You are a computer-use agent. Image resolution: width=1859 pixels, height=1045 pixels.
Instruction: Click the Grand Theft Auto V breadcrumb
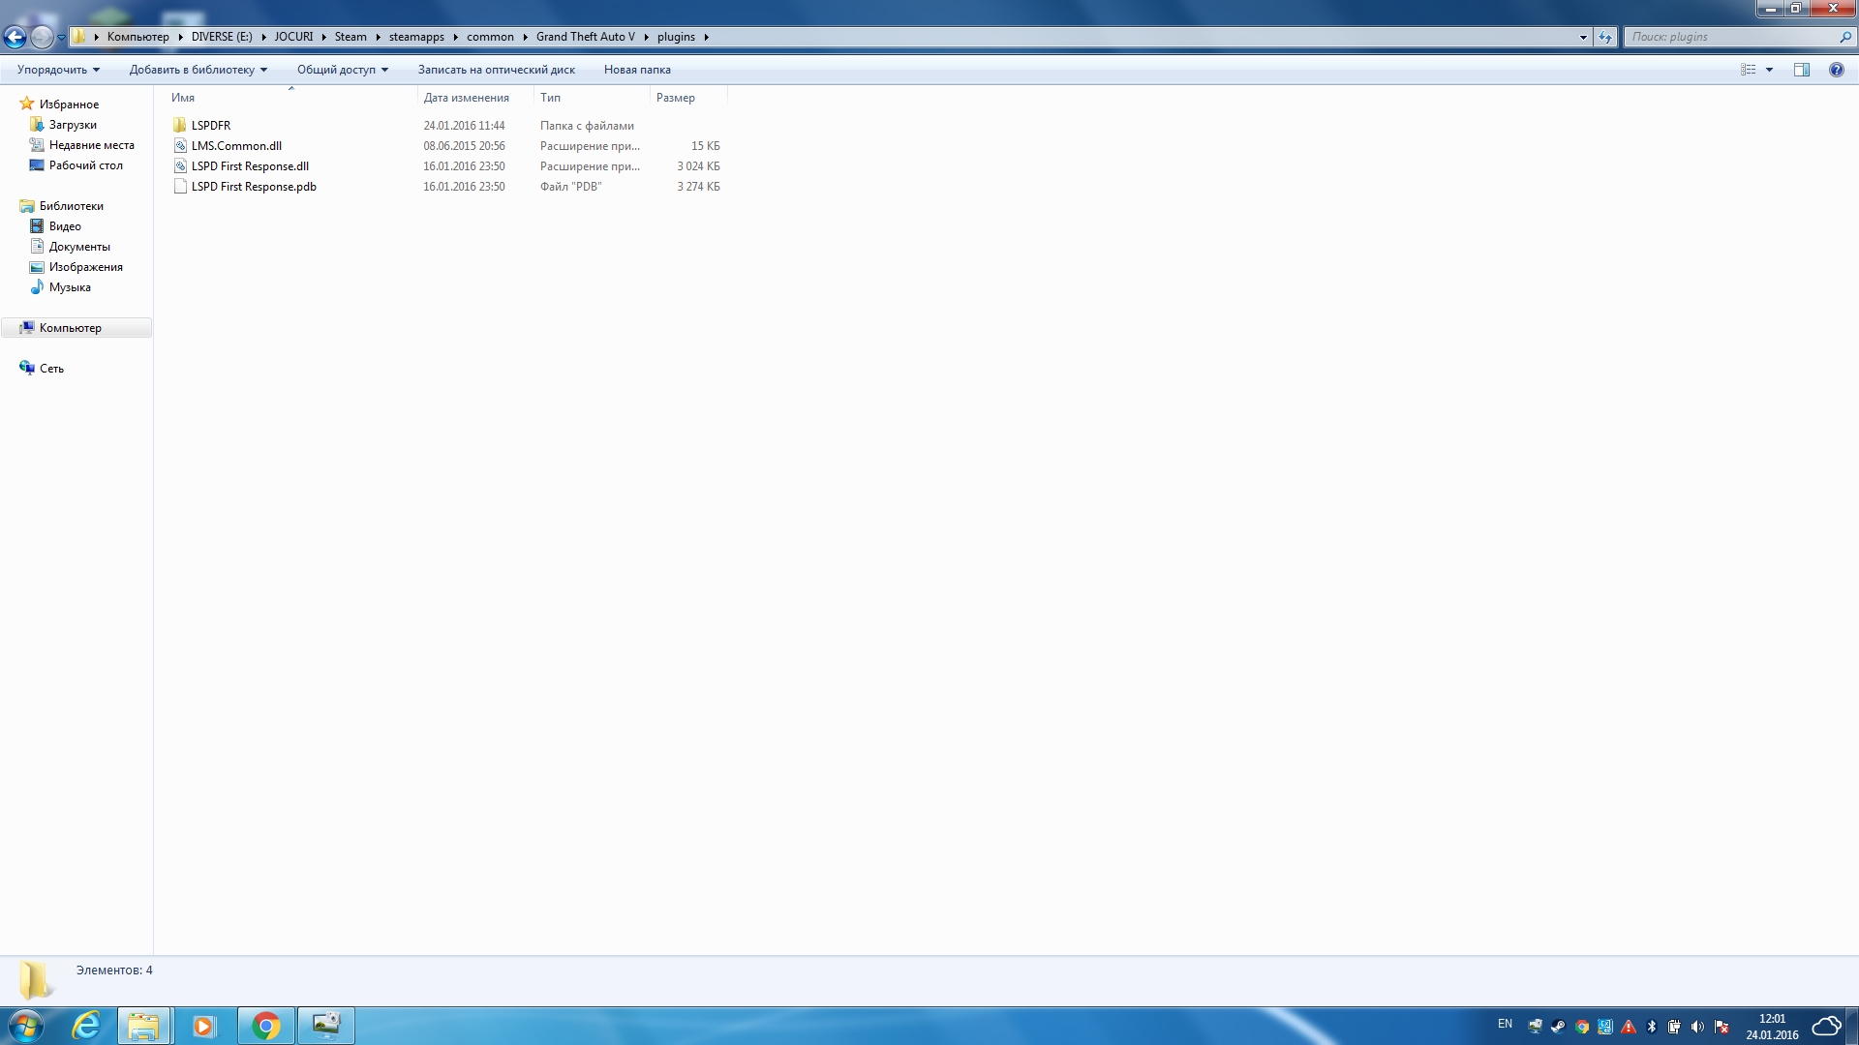pyautogui.click(x=585, y=37)
